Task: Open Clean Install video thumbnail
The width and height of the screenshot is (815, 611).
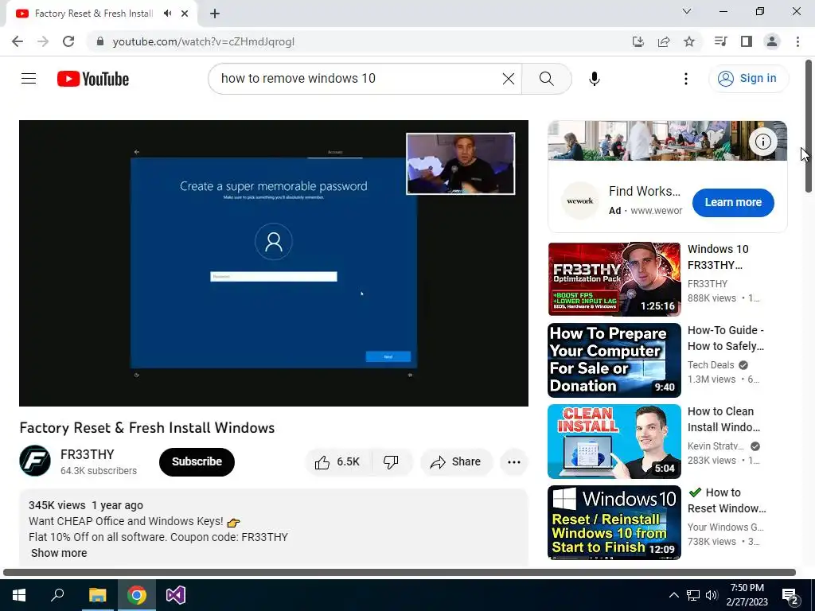Action: 614,441
